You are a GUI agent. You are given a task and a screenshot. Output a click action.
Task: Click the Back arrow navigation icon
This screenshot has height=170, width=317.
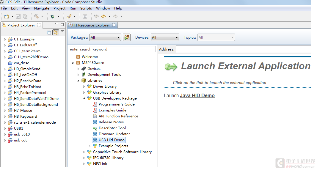click(103, 16)
